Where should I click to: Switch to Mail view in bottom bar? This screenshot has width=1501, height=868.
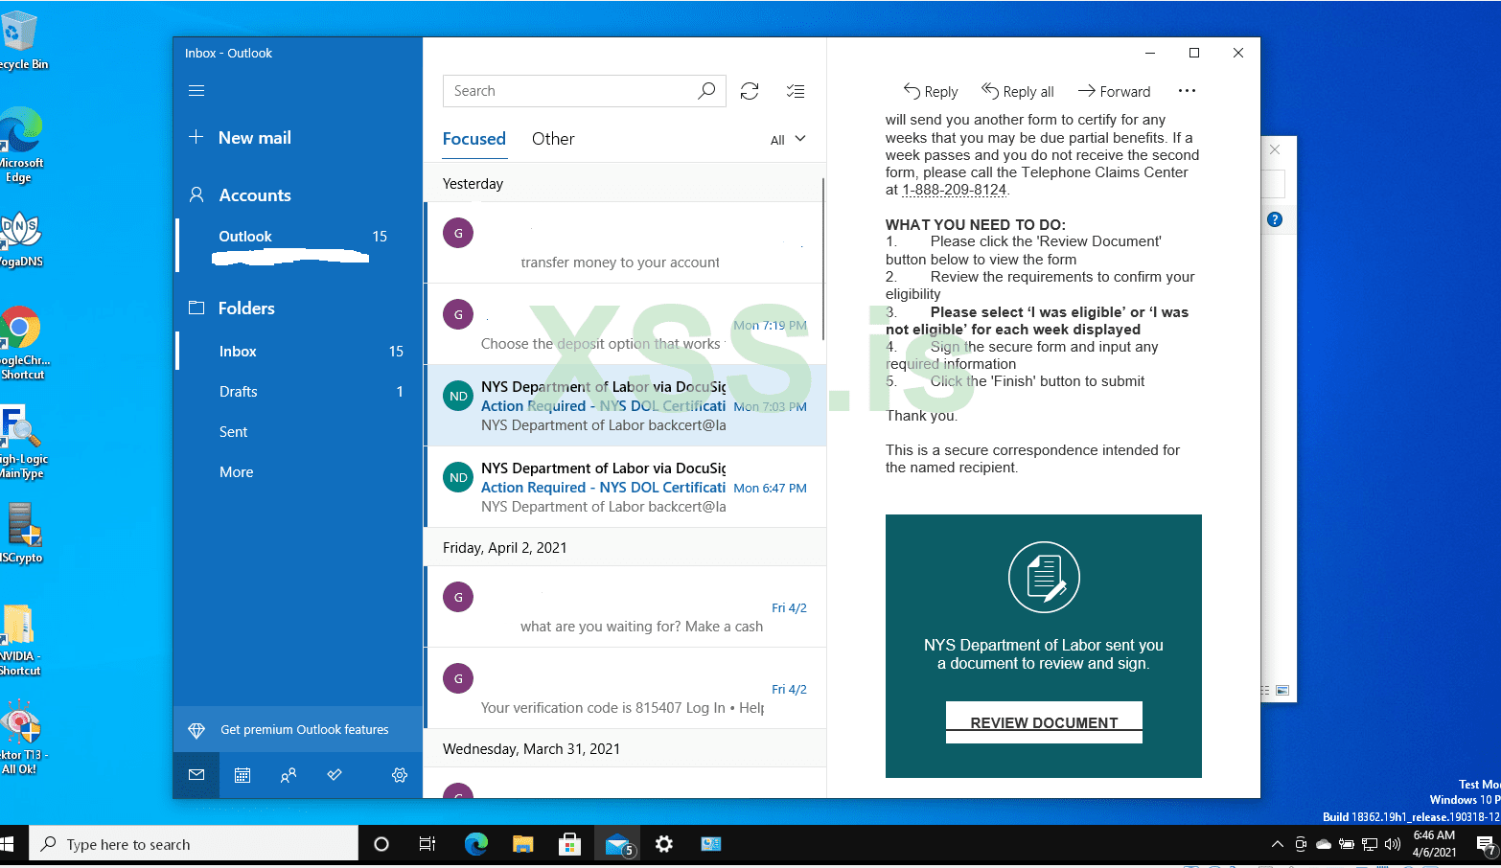point(196,775)
